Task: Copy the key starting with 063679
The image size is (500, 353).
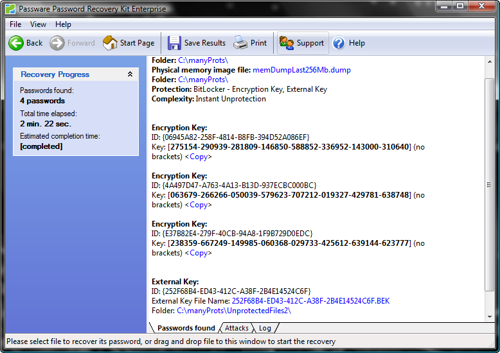Action: (x=199, y=205)
